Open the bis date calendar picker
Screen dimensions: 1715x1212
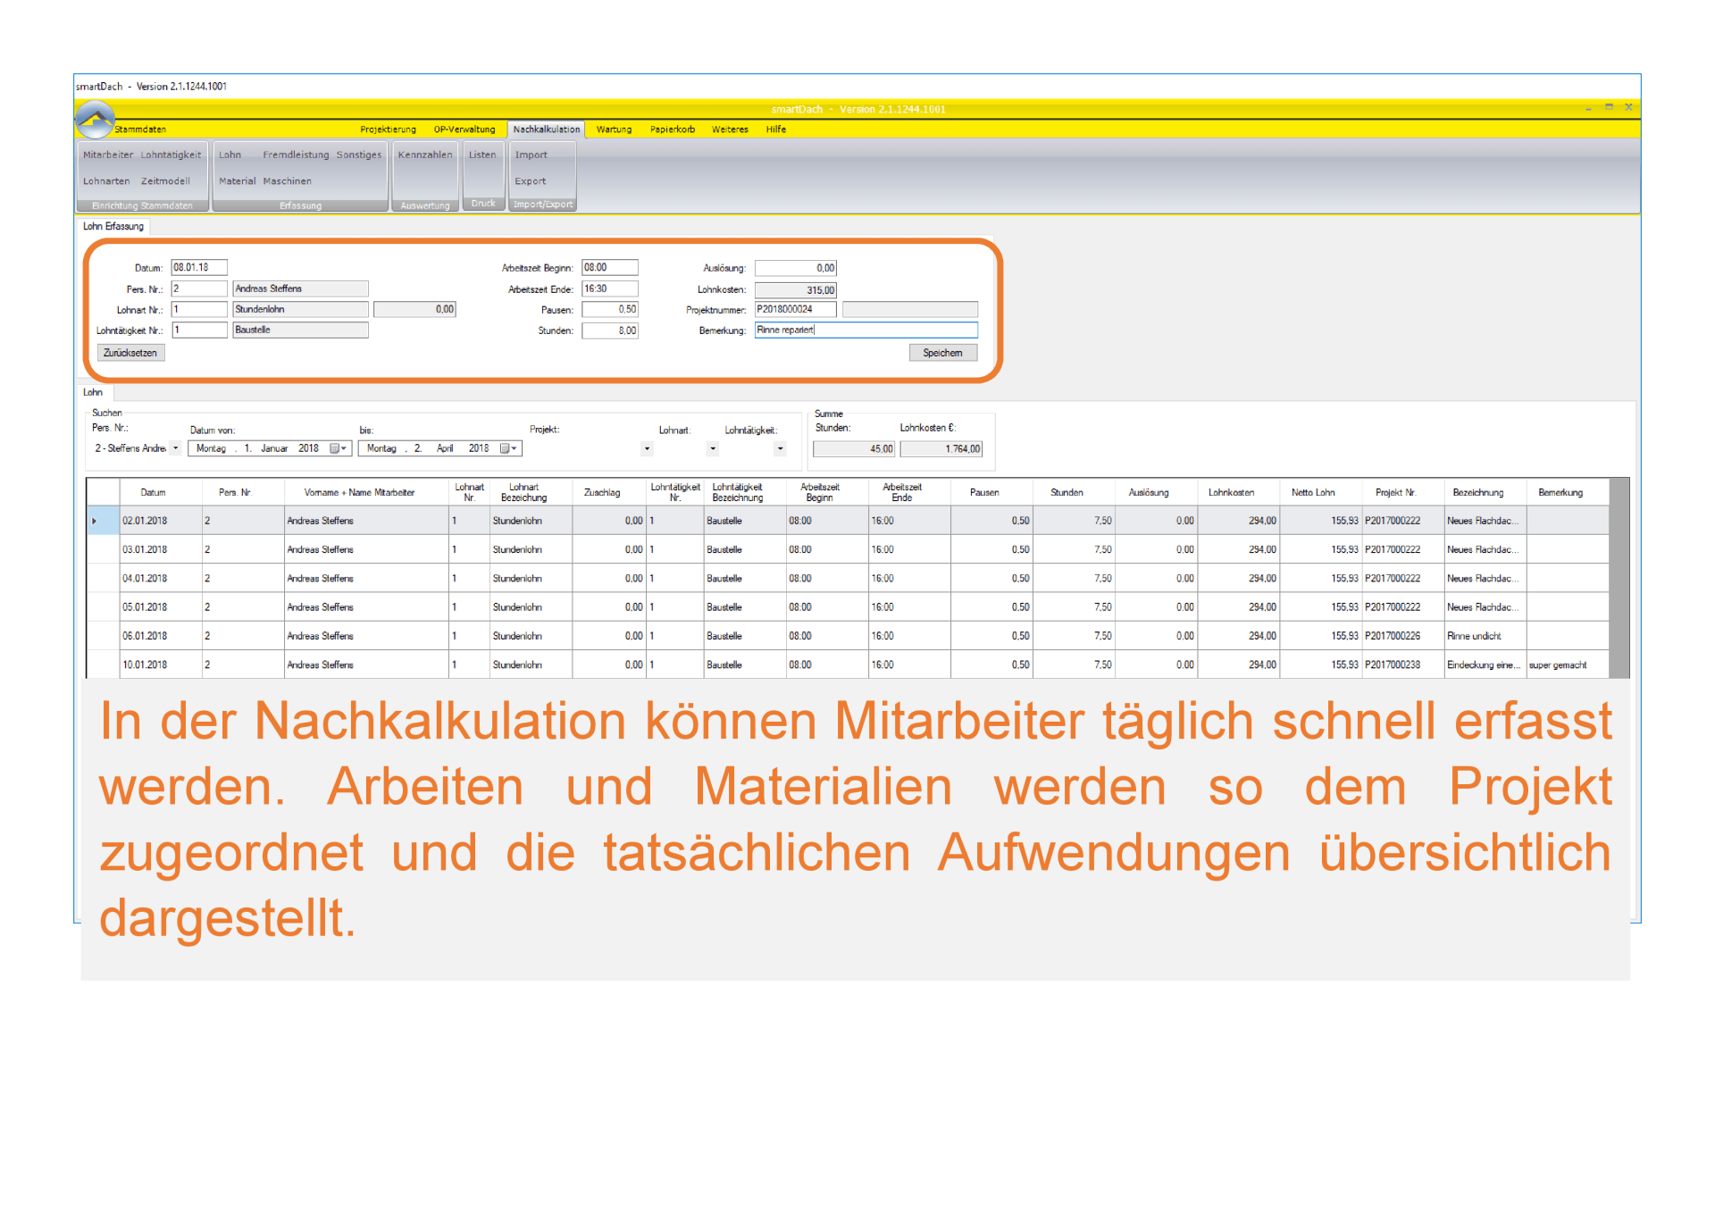pos(507,448)
